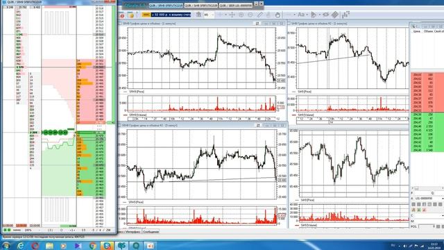Switch to the QUIK / SBER window tab

click(x=236, y=6)
